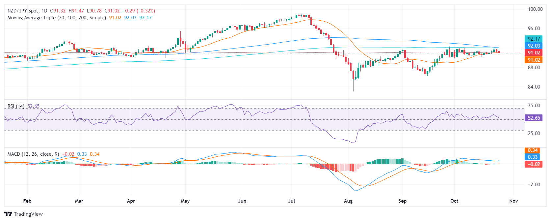The width and height of the screenshot is (551, 221).
Task: Click the cyan 92.17 price tag
Action: [x=534, y=39]
